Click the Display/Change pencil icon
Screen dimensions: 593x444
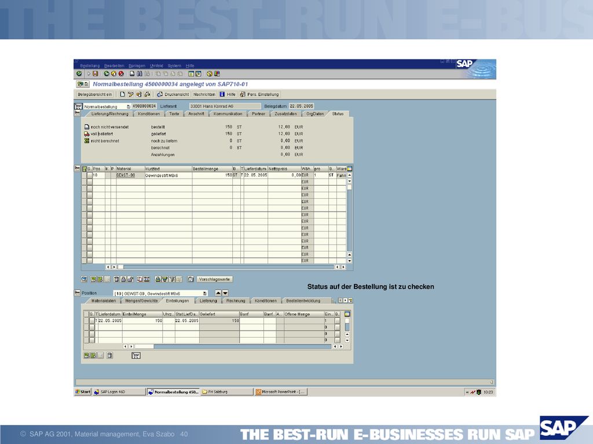pyautogui.click(x=131, y=94)
